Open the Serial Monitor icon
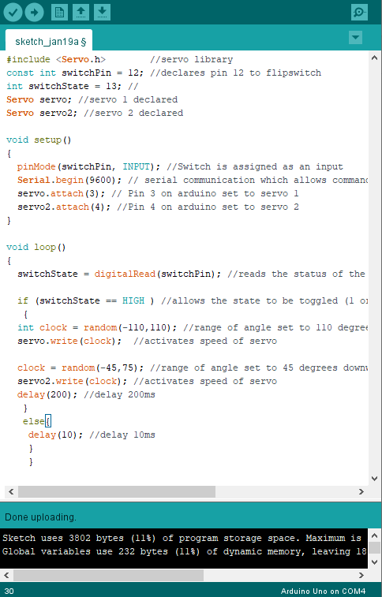 tap(359, 12)
